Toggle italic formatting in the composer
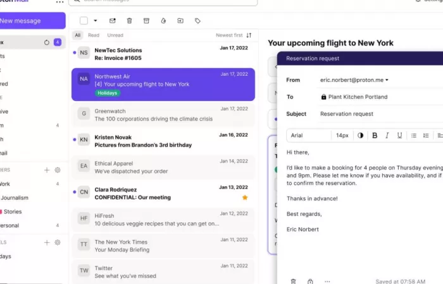The width and height of the screenshot is (443, 284). (x=387, y=135)
